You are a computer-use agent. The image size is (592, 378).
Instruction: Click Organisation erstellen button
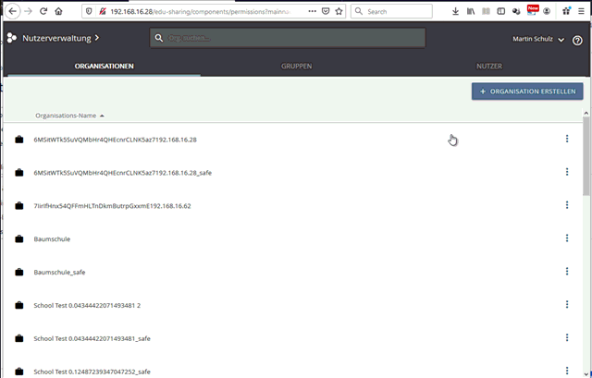526,91
